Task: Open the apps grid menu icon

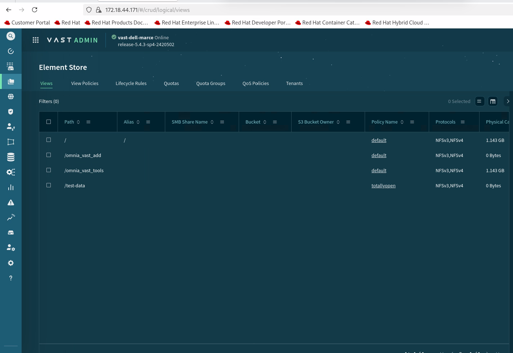Action: [x=36, y=40]
